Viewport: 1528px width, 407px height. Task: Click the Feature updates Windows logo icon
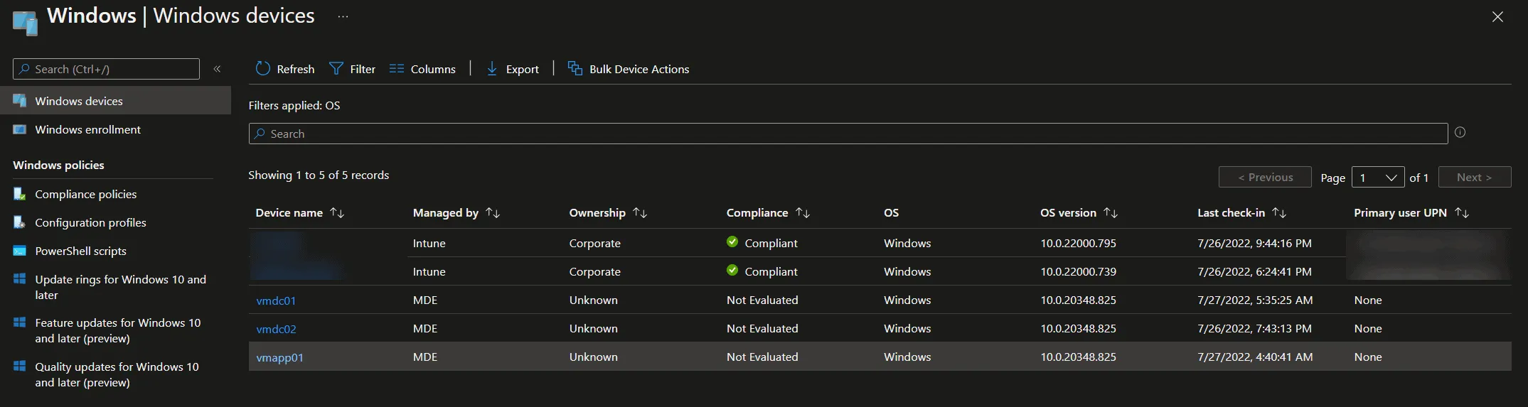[x=20, y=322]
